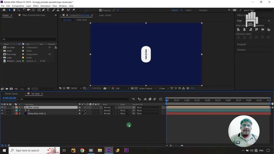
Task: Click the New Composition icon in Project panel
Action: click(x=11, y=89)
